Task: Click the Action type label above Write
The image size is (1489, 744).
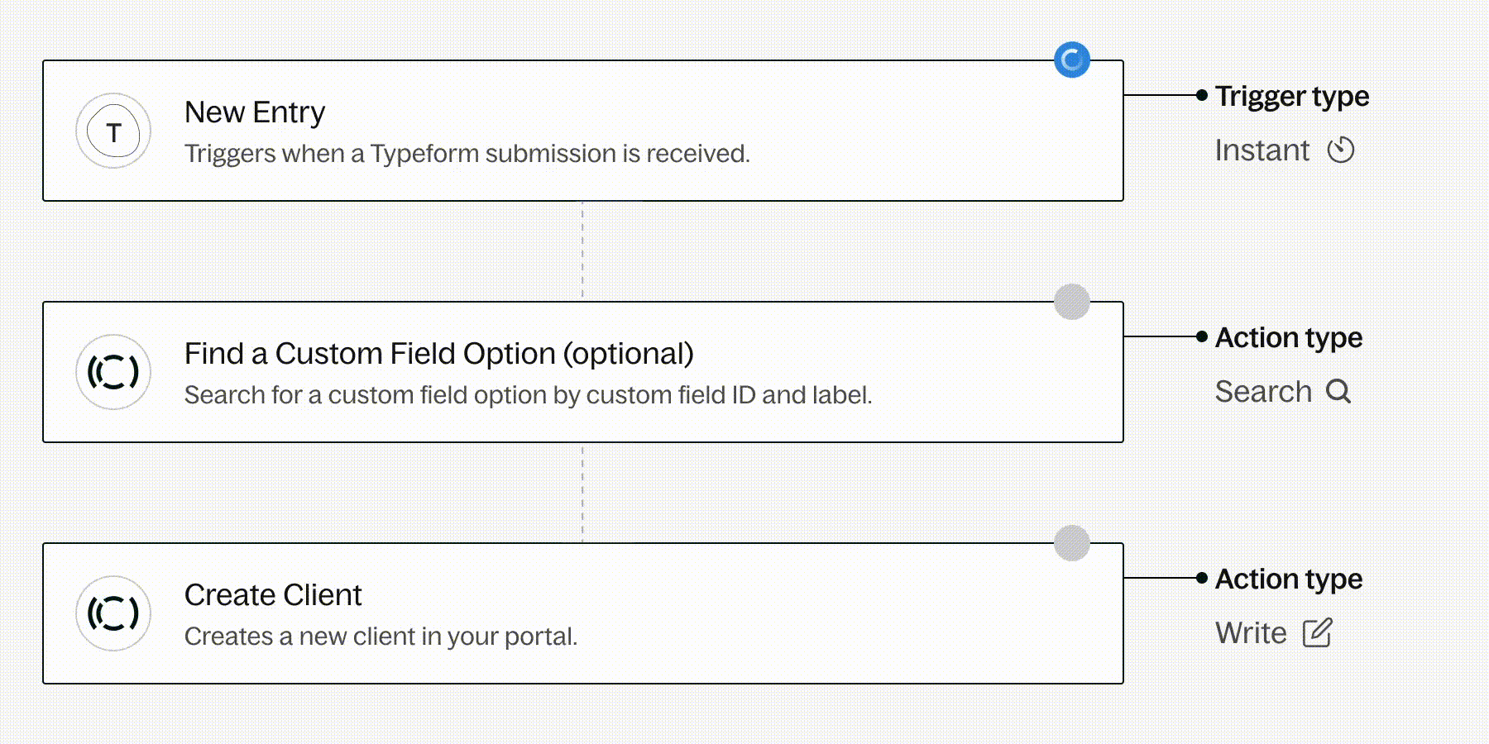Action: (x=1289, y=579)
